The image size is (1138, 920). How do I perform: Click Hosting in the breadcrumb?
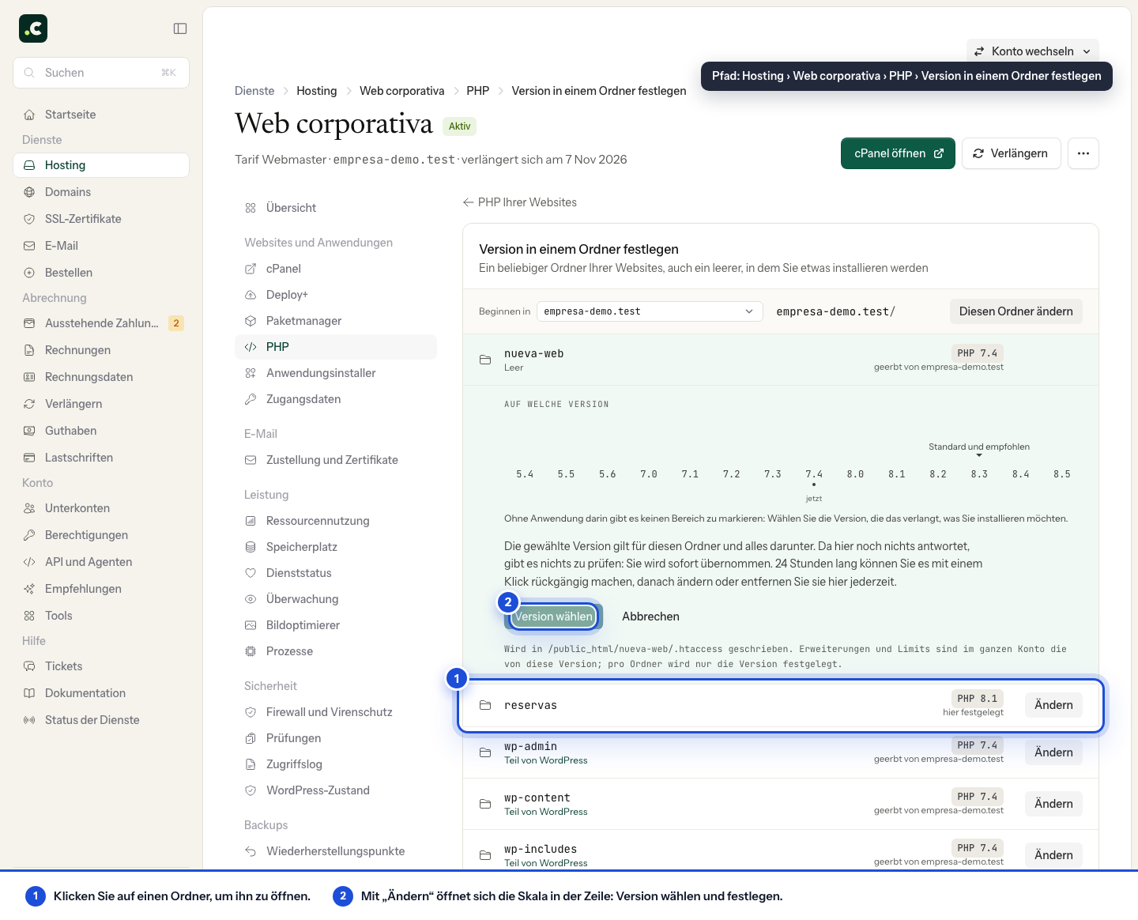(317, 91)
